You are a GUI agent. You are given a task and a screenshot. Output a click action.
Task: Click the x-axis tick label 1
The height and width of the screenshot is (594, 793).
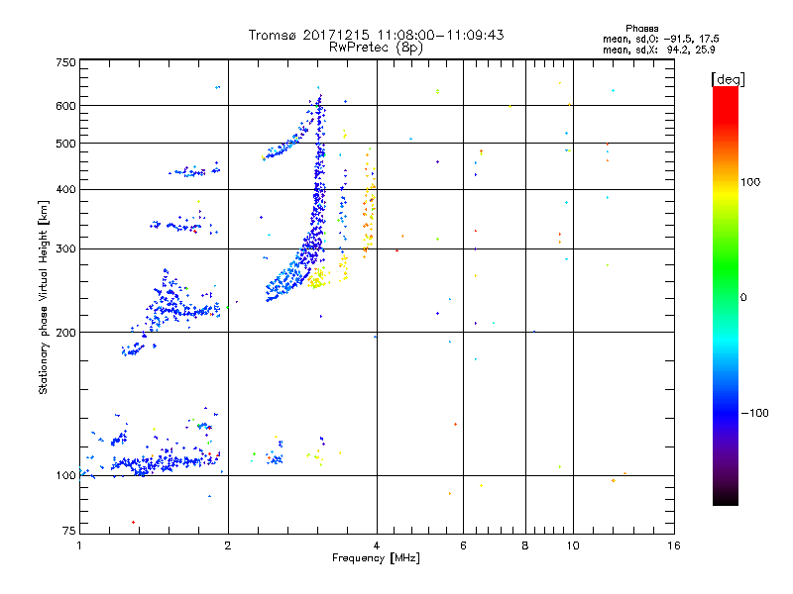(79, 545)
